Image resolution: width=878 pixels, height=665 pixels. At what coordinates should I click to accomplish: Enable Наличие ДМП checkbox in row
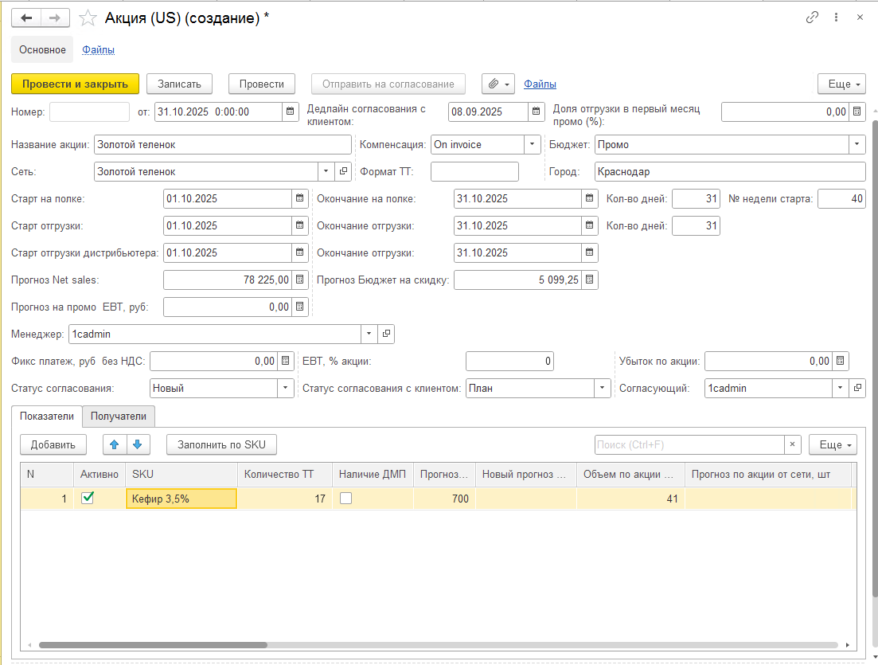tap(345, 499)
